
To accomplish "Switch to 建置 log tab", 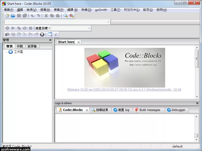I will point(122,110).
